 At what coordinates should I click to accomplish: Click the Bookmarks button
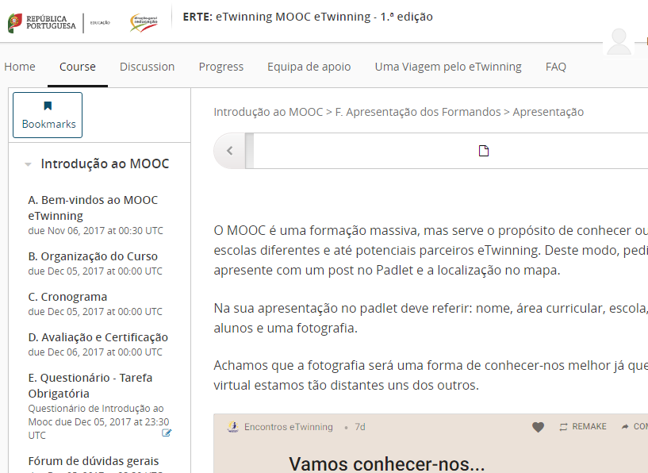coord(48,115)
